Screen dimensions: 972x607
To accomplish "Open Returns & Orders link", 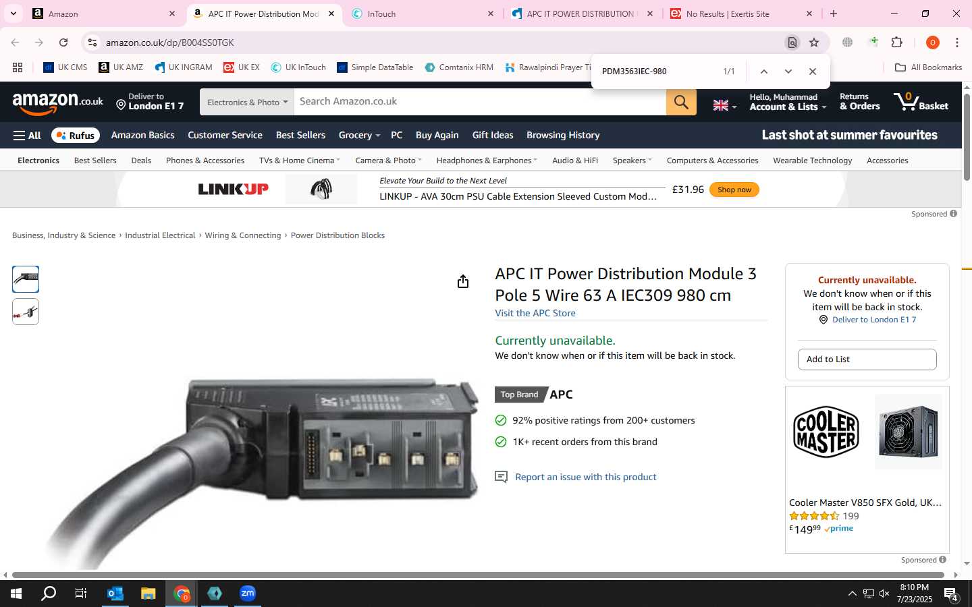I will point(859,102).
